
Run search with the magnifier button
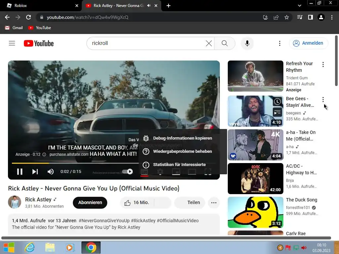point(225,43)
